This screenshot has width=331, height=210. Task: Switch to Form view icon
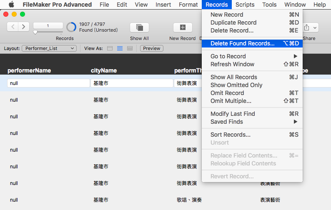110,49
